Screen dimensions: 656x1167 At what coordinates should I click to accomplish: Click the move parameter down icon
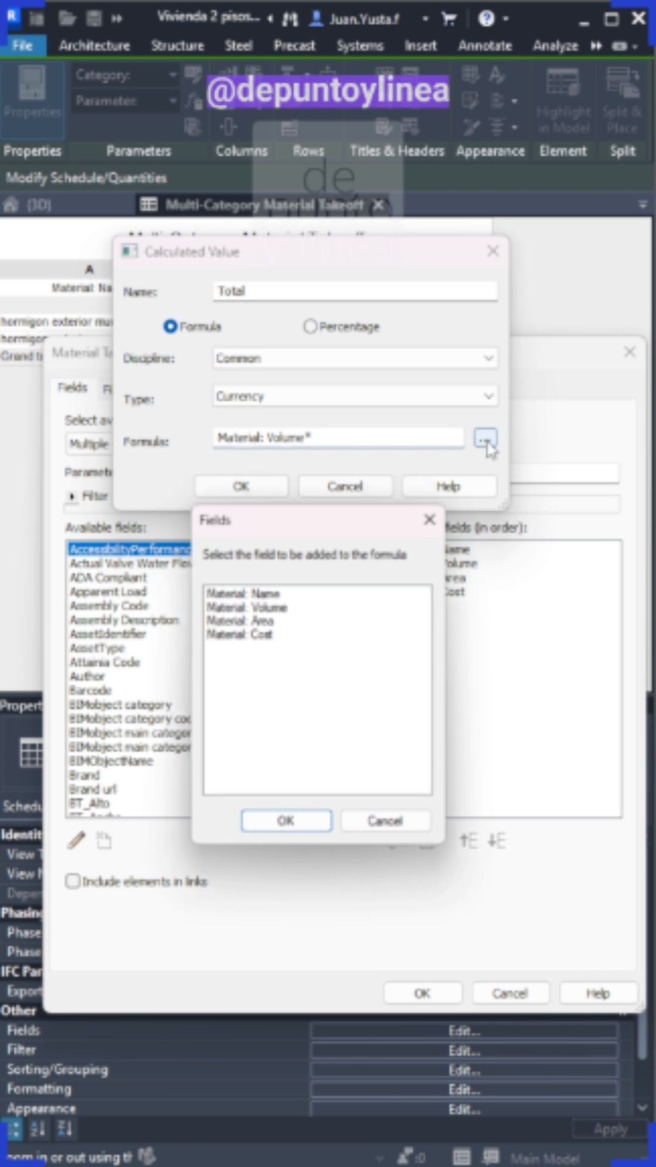497,841
